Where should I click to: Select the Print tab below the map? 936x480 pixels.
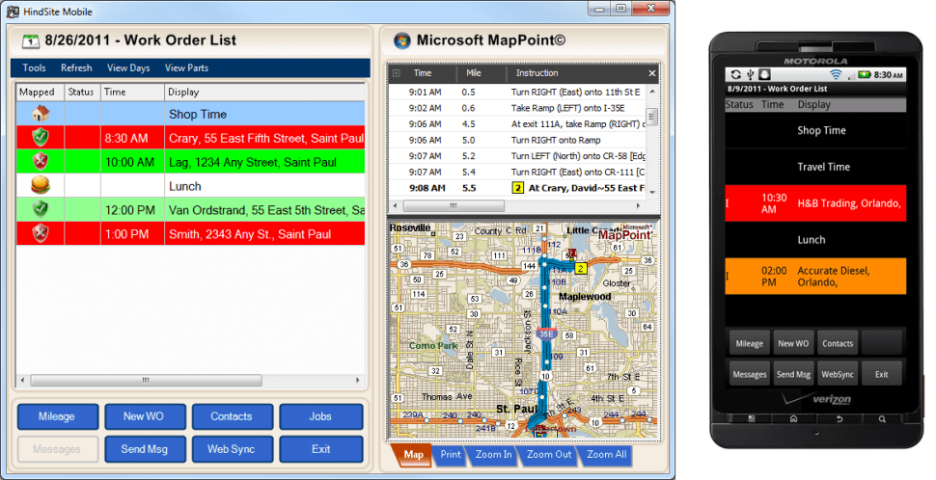[x=450, y=454]
